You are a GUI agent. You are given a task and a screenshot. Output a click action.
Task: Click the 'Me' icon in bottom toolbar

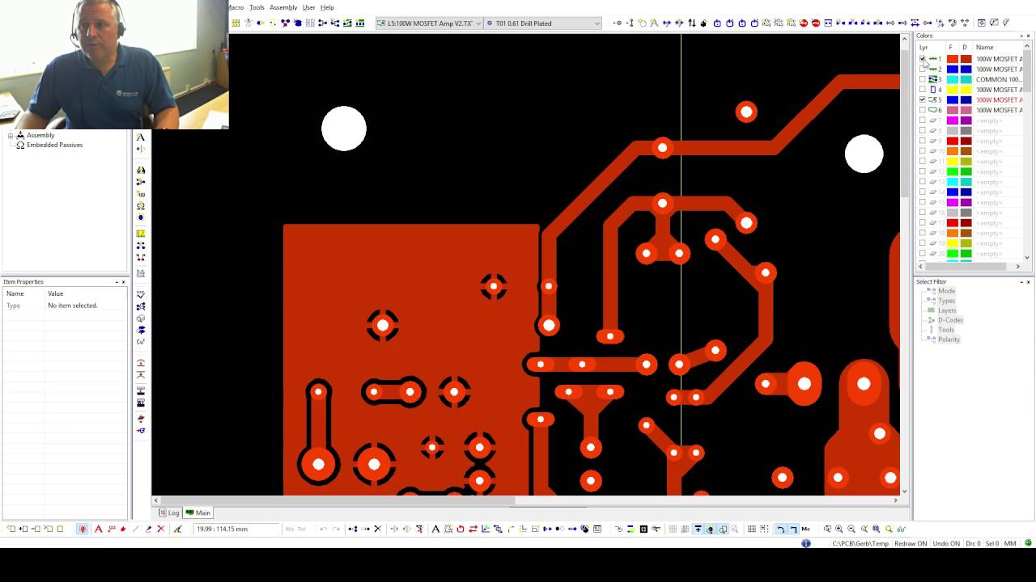[805, 529]
